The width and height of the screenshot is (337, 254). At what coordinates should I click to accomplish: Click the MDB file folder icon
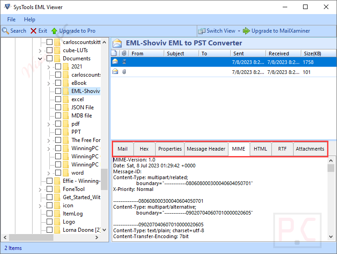(x=66, y=116)
